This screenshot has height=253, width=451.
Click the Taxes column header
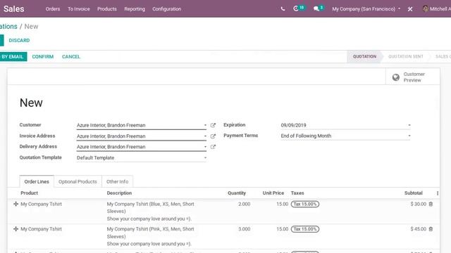pos(297,193)
